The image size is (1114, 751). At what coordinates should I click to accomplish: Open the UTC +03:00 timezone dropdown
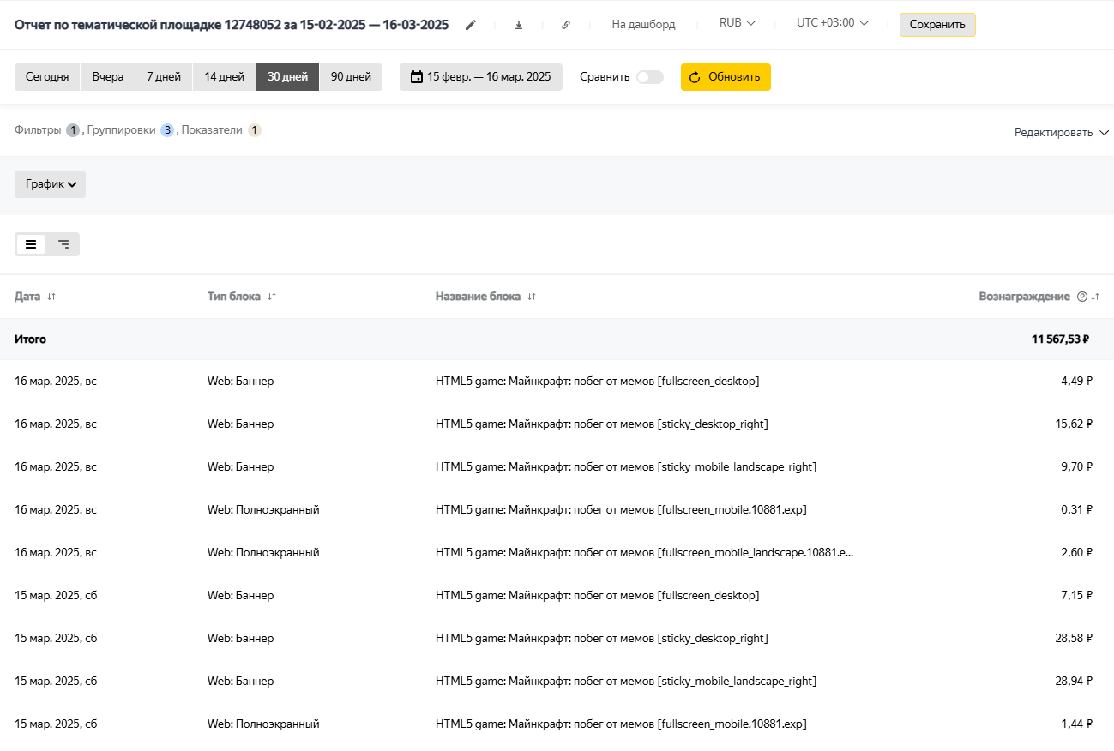(832, 23)
